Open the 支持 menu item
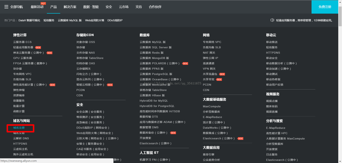The width and height of the screenshot is (342, 163). pyautogui.click(x=138, y=7)
